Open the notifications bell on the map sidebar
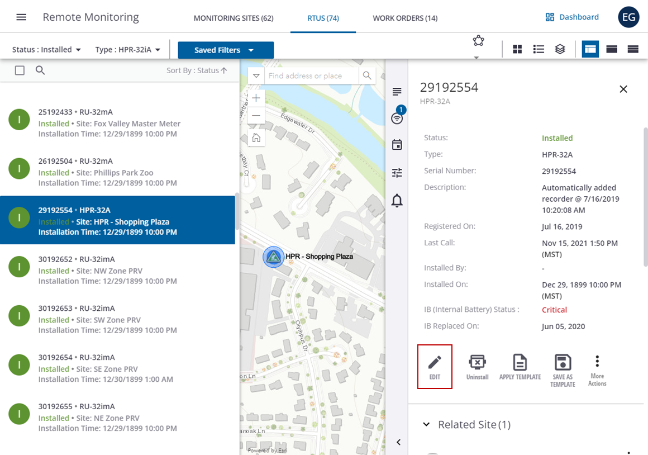This screenshot has width=648, height=455. tap(397, 201)
